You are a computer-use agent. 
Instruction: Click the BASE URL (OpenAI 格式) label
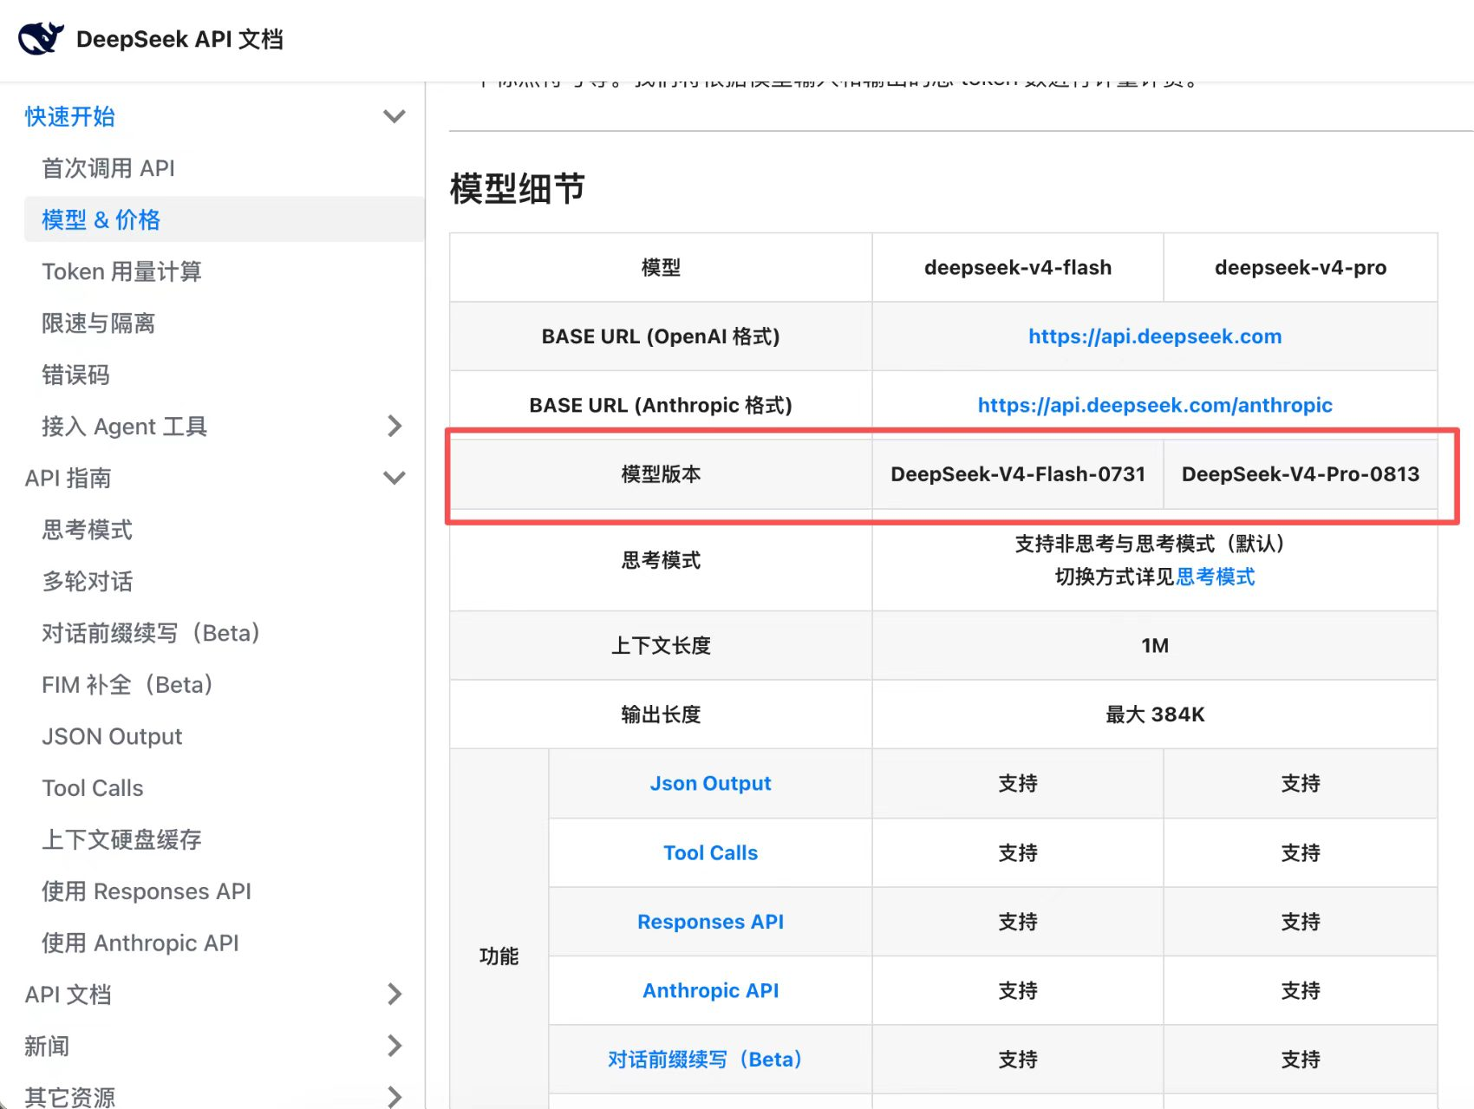pos(661,336)
